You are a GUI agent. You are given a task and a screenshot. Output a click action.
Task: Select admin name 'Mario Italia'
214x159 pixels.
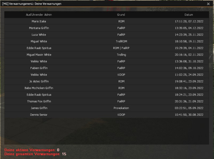click(x=39, y=21)
